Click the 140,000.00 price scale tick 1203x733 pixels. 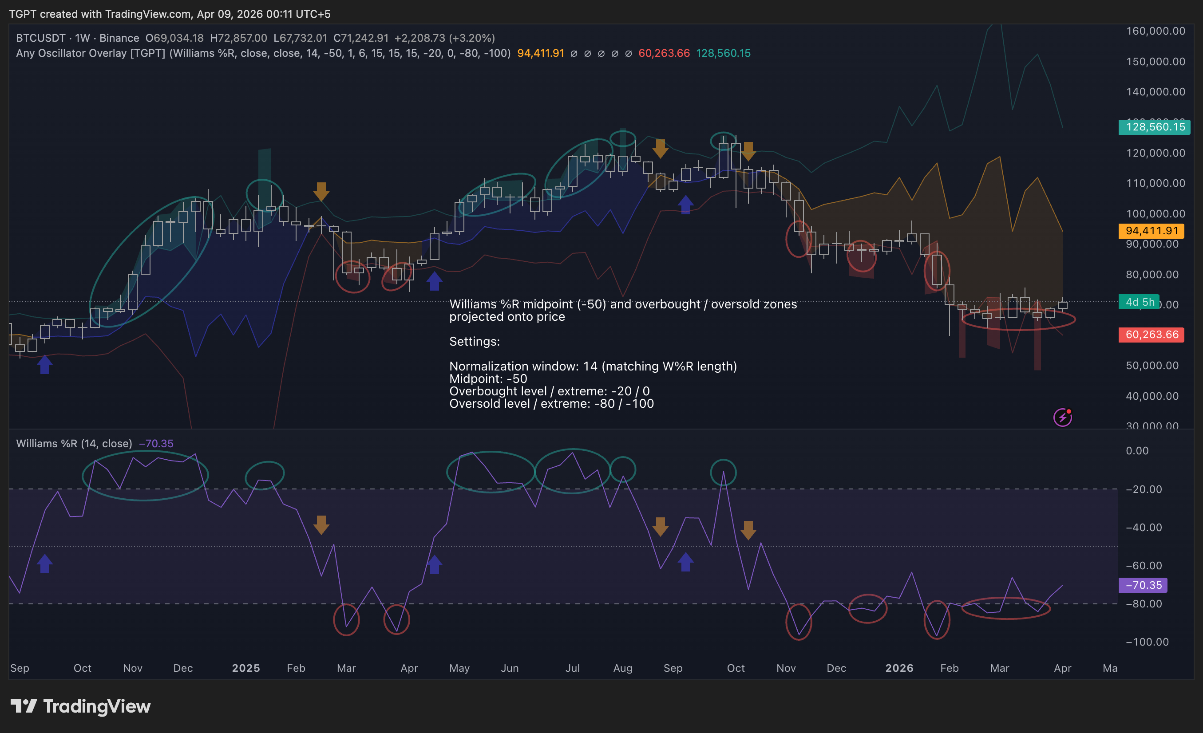coord(1156,92)
